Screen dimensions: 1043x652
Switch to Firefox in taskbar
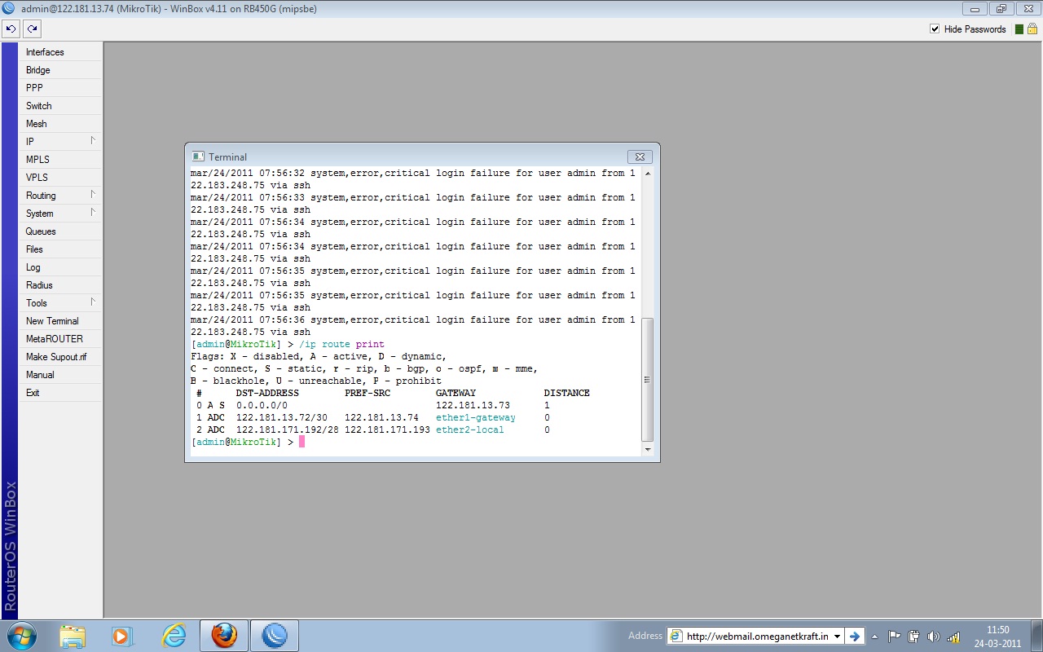tap(224, 636)
